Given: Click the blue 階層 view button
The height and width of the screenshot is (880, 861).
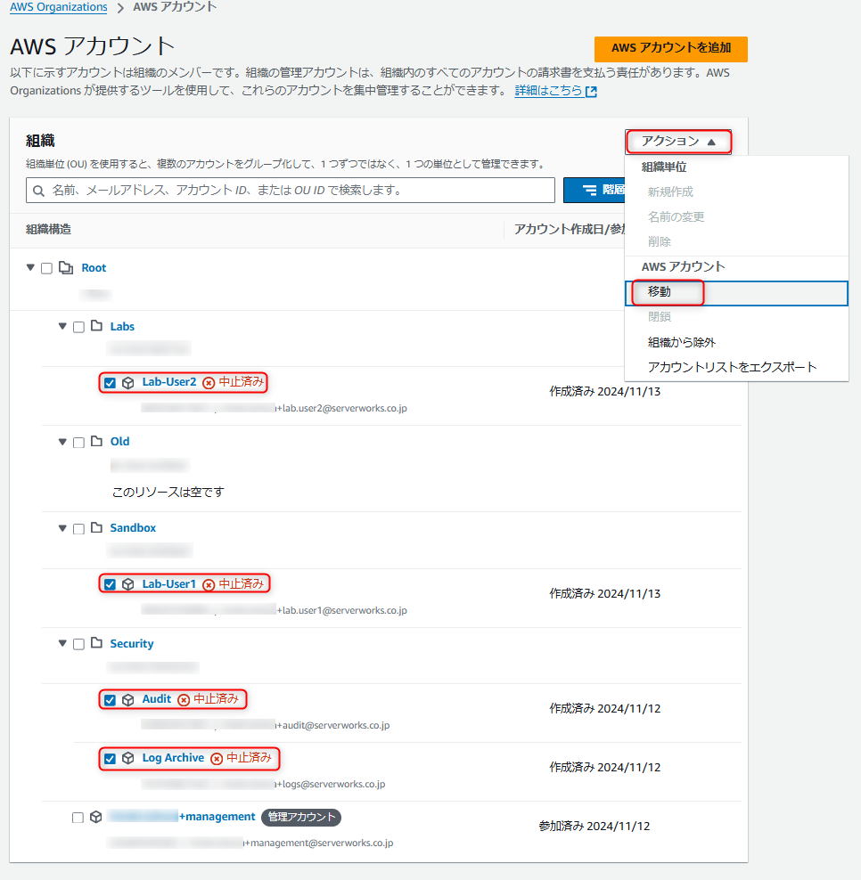Looking at the screenshot, I should (x=594, y=190).
